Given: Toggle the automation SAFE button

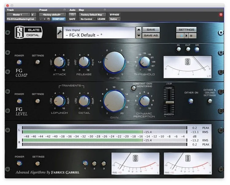Looking at the screenshot, I should click(72, 19).
